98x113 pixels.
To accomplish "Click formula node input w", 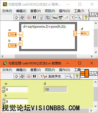I will point(21,35).
